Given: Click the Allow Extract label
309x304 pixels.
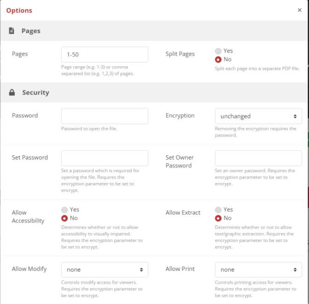Looking at the screenshot, I should [183, 212].
